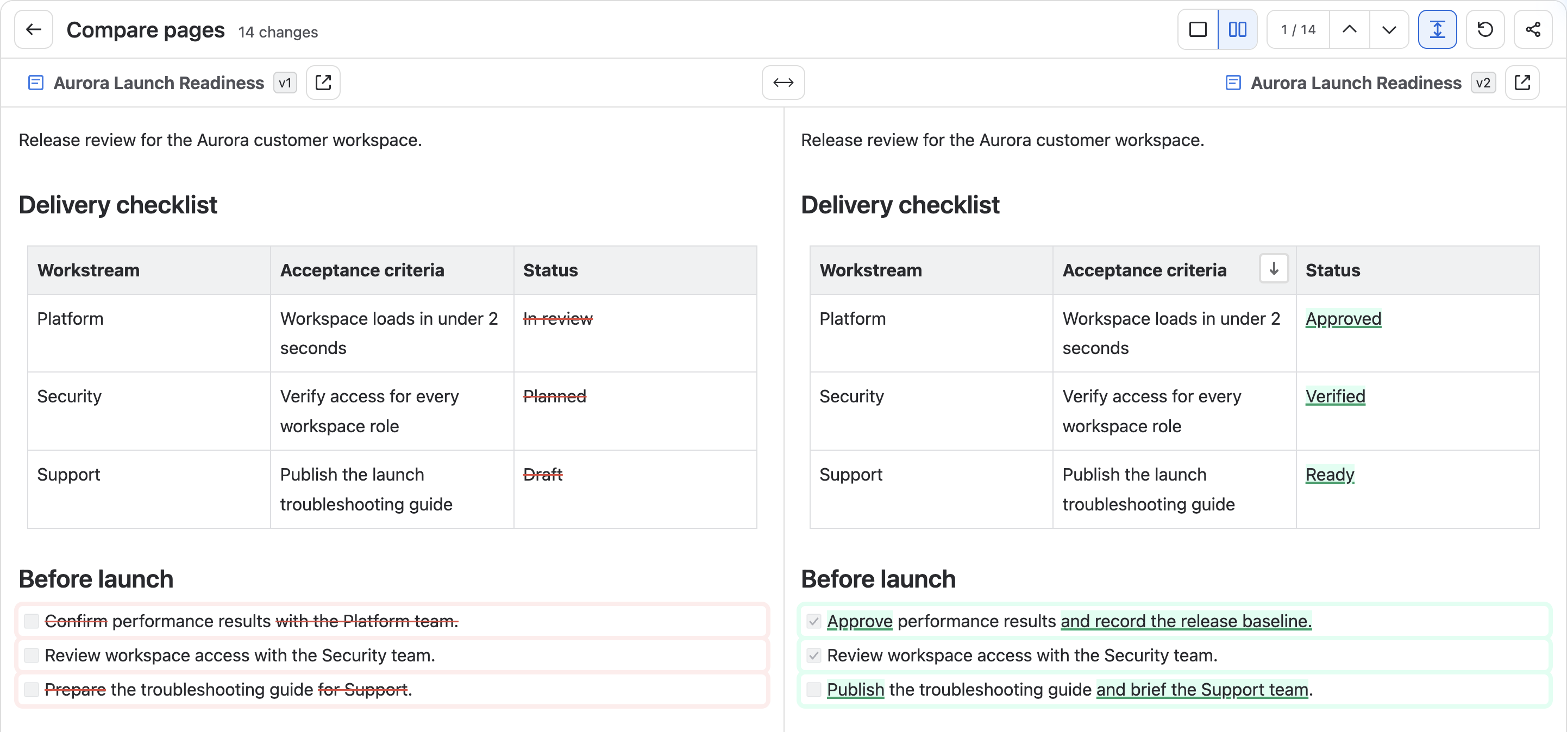The width and height of the screenshot is (1567, 732).
Task: Click the v2 page document icon
Action: pyautogui.click(x=1233, y=83)
